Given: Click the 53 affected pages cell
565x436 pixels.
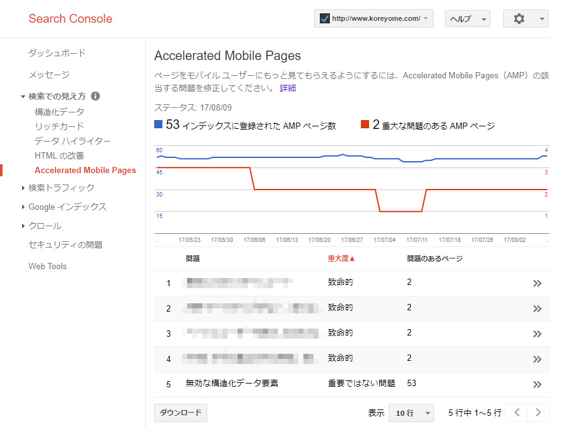Looking at the screenshot, I should [411, 383].
